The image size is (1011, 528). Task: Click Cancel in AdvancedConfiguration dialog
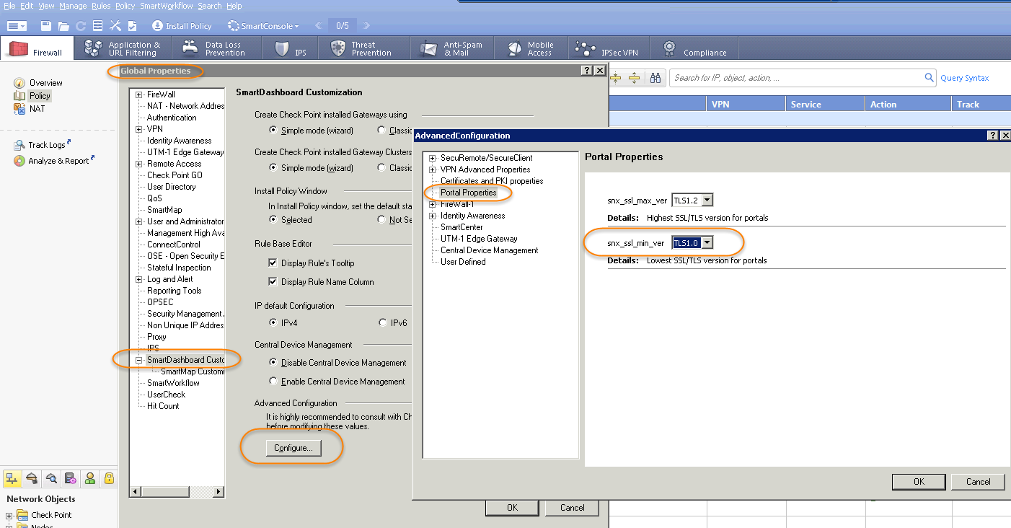point(979,482)
